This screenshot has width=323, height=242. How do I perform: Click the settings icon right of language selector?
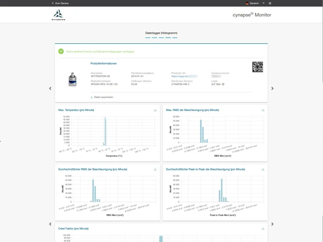click(271, 3)
